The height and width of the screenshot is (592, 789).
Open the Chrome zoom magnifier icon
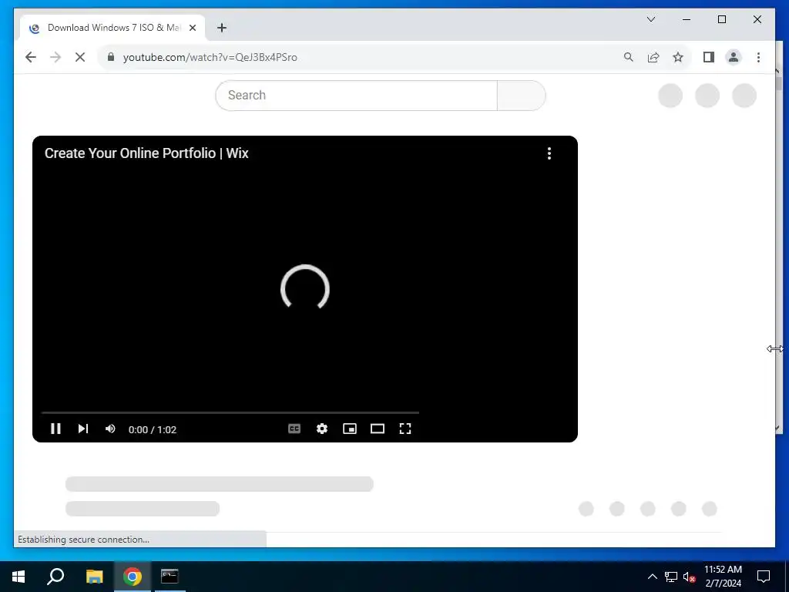[x=629, y=57]
